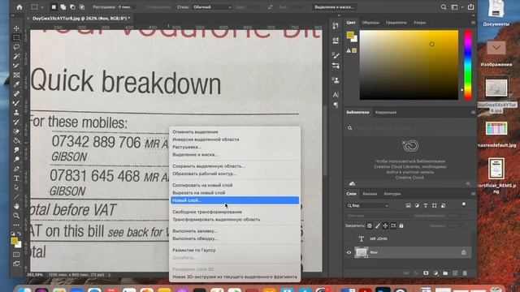Toggle layer filtering switch on or off

(464, 204)
